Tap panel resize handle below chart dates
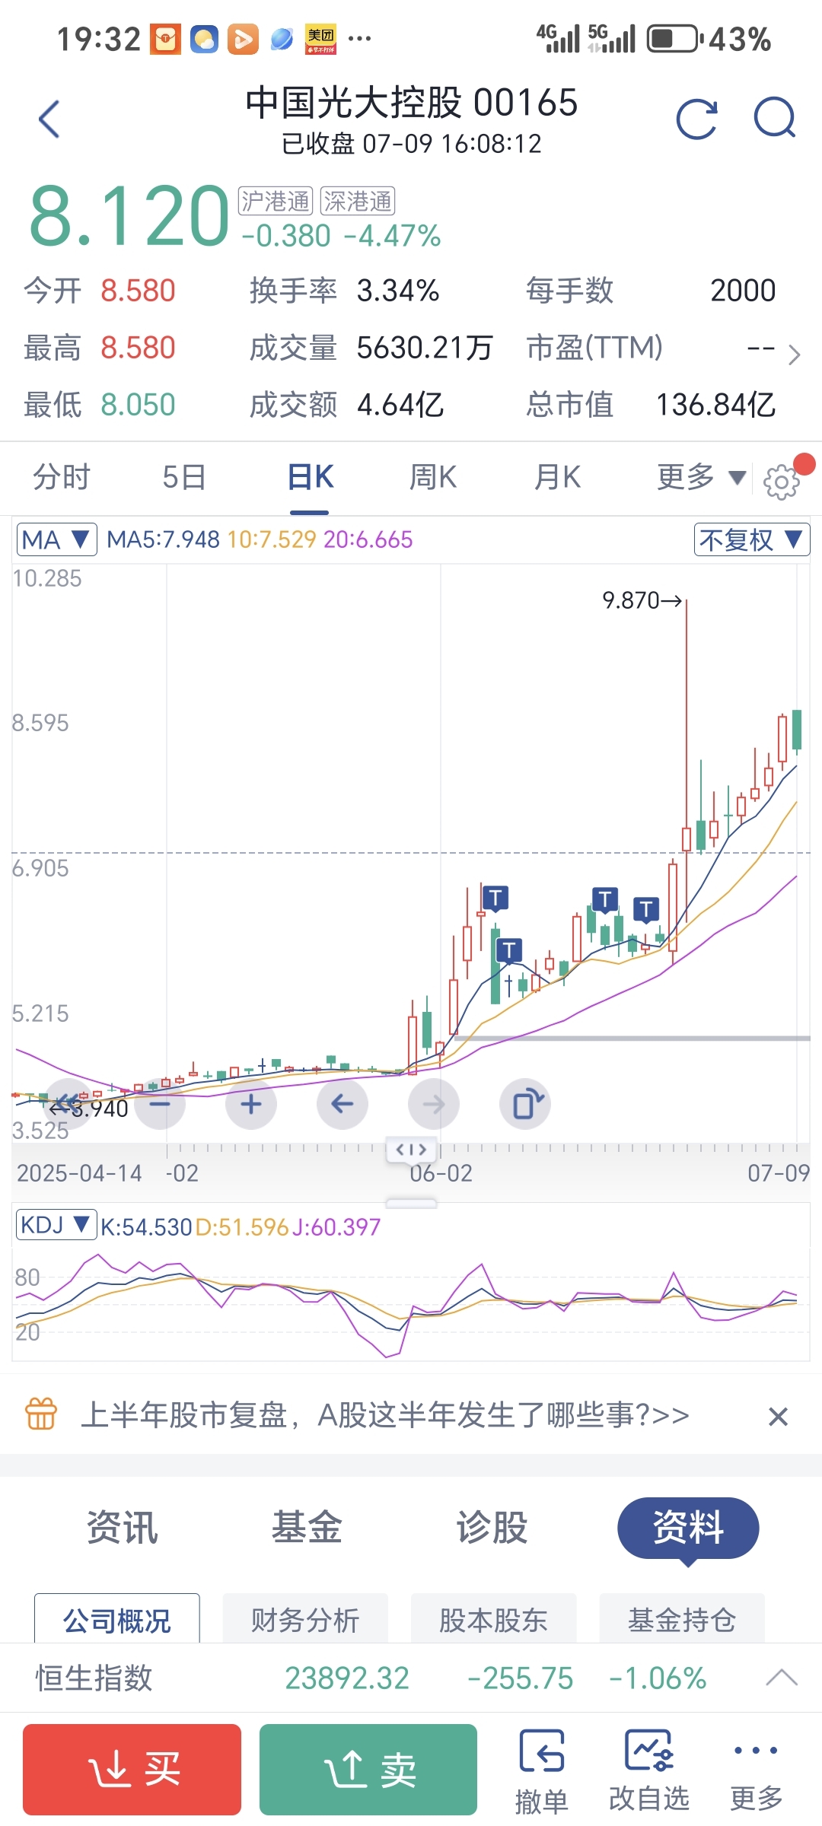822x1826 pixels. pyautogui.click(x=411, y=1204)
